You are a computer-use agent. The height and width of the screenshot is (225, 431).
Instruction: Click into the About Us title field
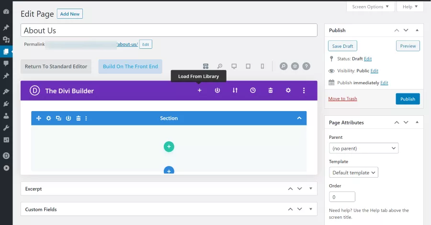coord(169,30)
